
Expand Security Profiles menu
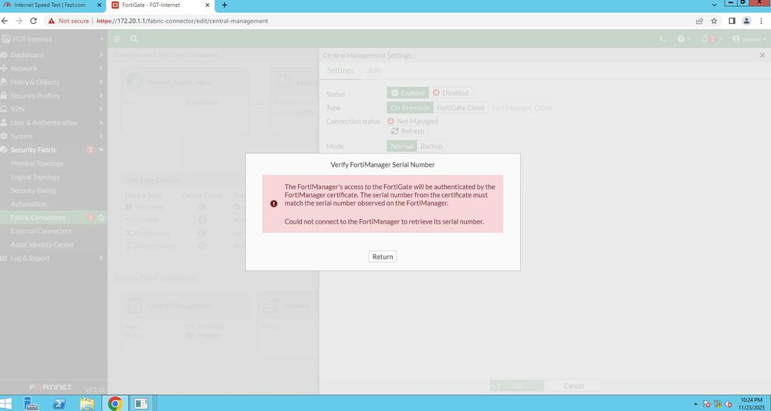[x=53, y=96]
